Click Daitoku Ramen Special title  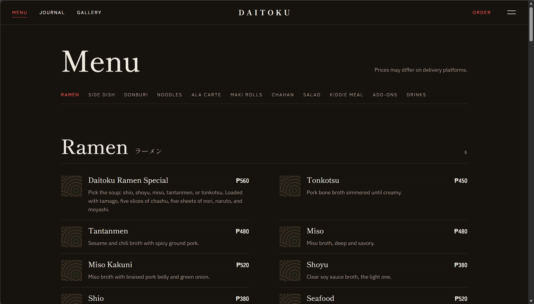pyautogui.click(x=128, y=180)
